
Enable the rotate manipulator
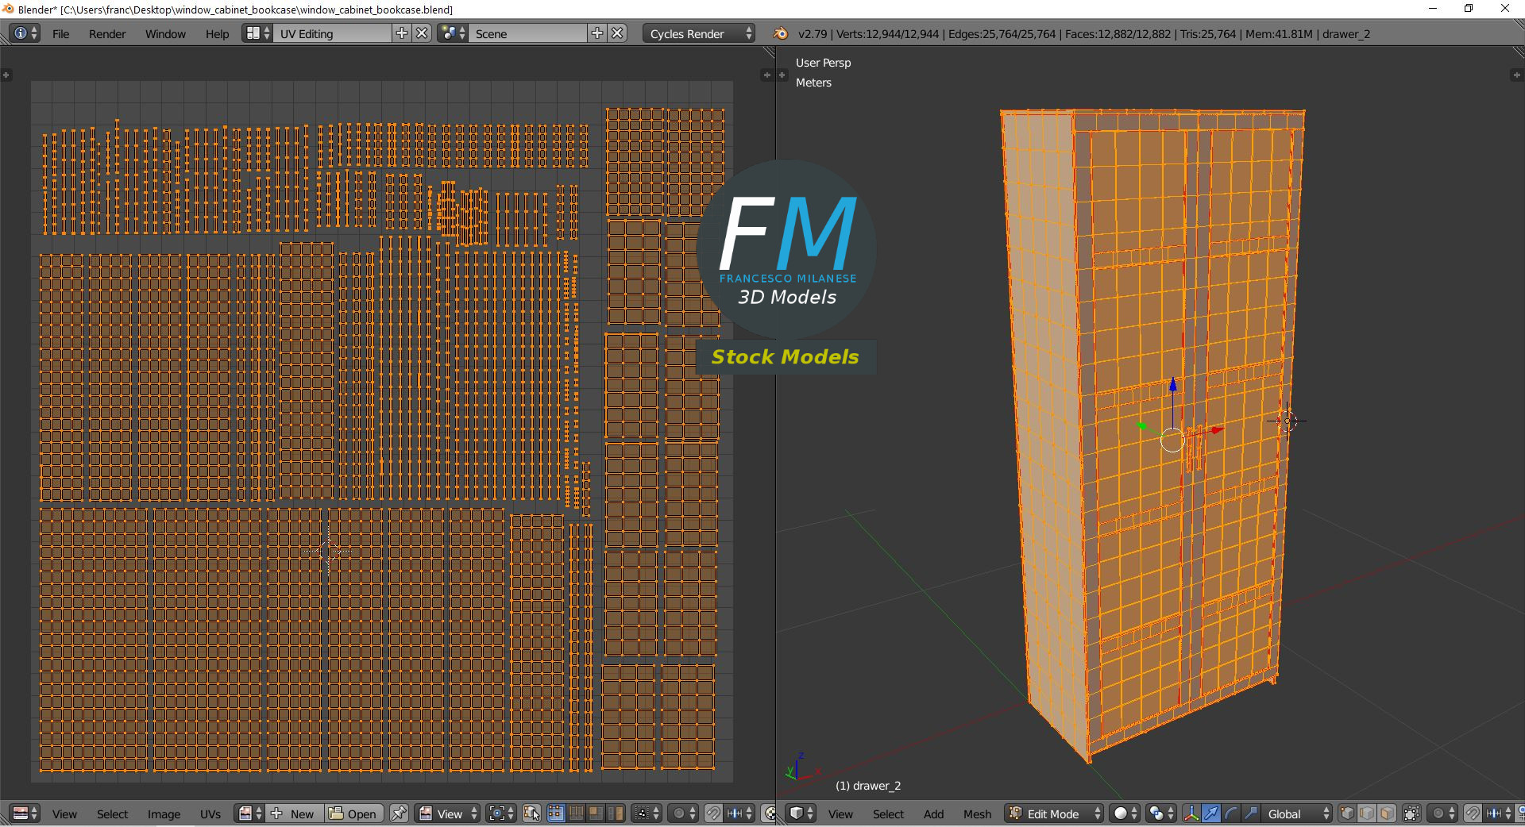pyautogui.click(x=1230, y=814)
